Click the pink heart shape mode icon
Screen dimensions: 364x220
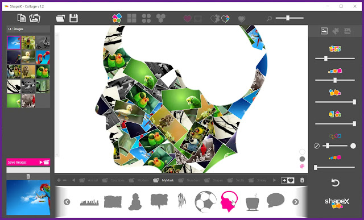pos(188,19)
